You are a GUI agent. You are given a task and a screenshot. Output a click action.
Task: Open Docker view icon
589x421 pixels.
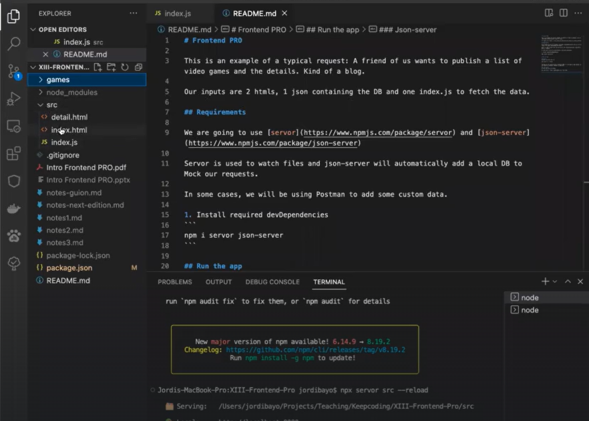click(13, 208)
